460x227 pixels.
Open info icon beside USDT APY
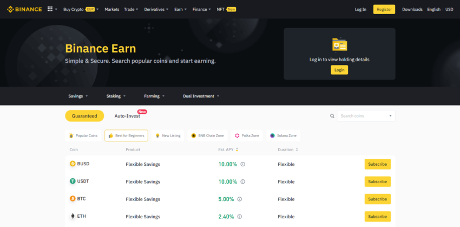point(242,182)
